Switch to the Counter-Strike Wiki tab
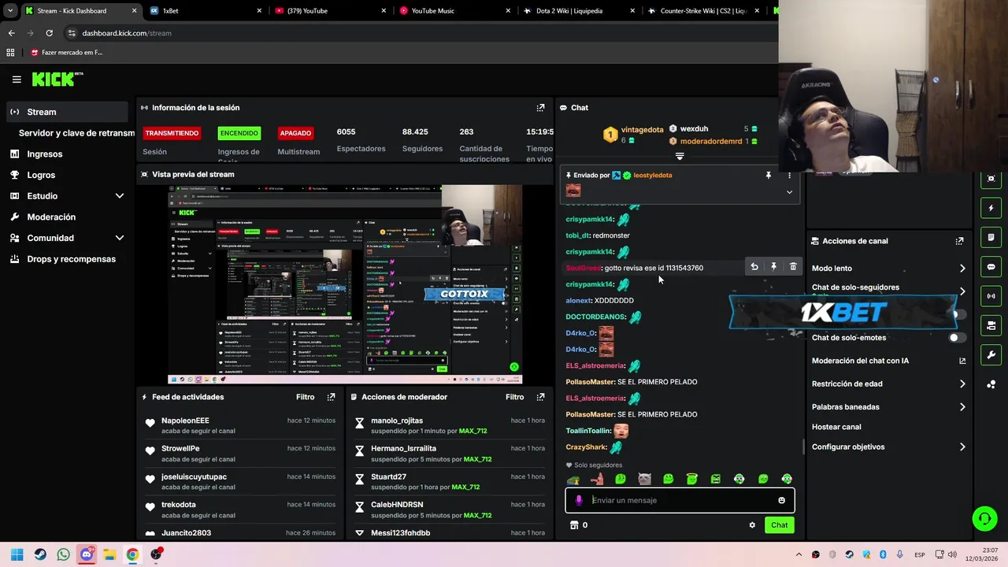1008x567 pixels. click(702, 11)
